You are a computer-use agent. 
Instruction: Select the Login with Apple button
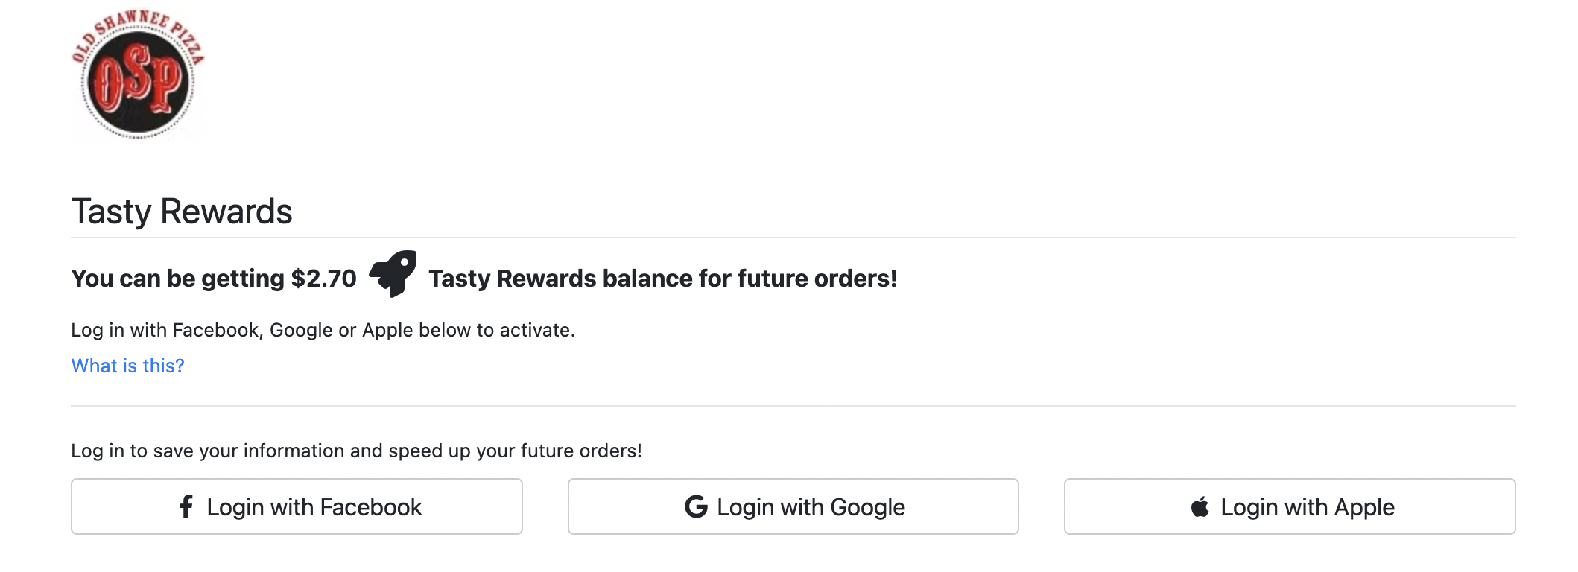(x=1290, y=506)
